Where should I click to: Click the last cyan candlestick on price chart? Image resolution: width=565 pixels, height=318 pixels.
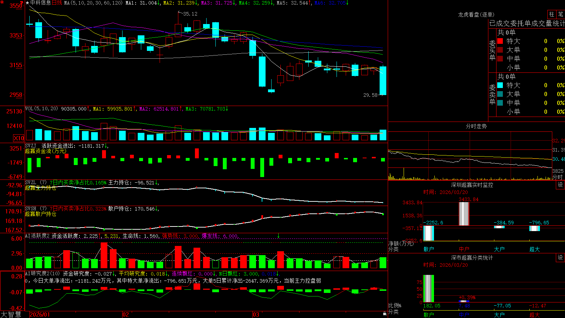point(383,81)
